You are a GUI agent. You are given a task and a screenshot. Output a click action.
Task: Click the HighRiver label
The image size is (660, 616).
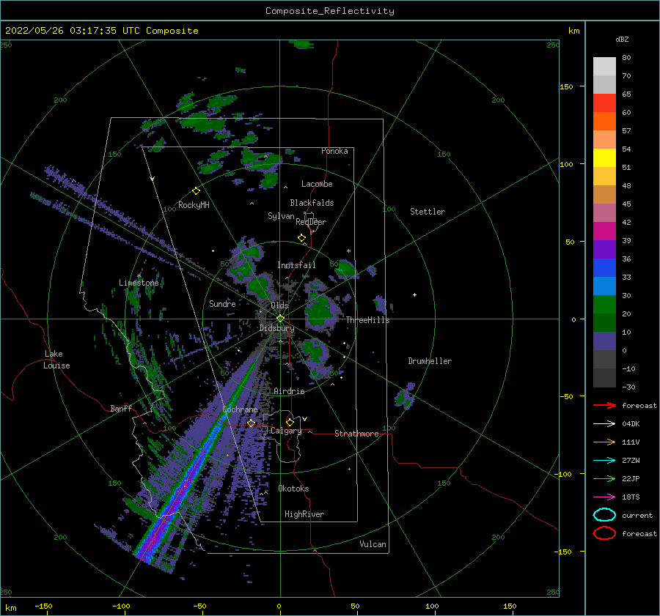pyautogui.click(x=304, y=514)
